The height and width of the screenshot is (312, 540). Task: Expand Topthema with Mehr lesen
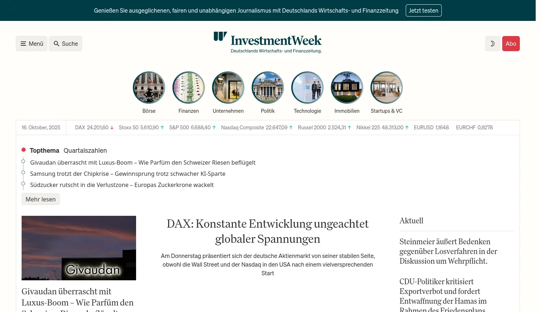(41, 199)
